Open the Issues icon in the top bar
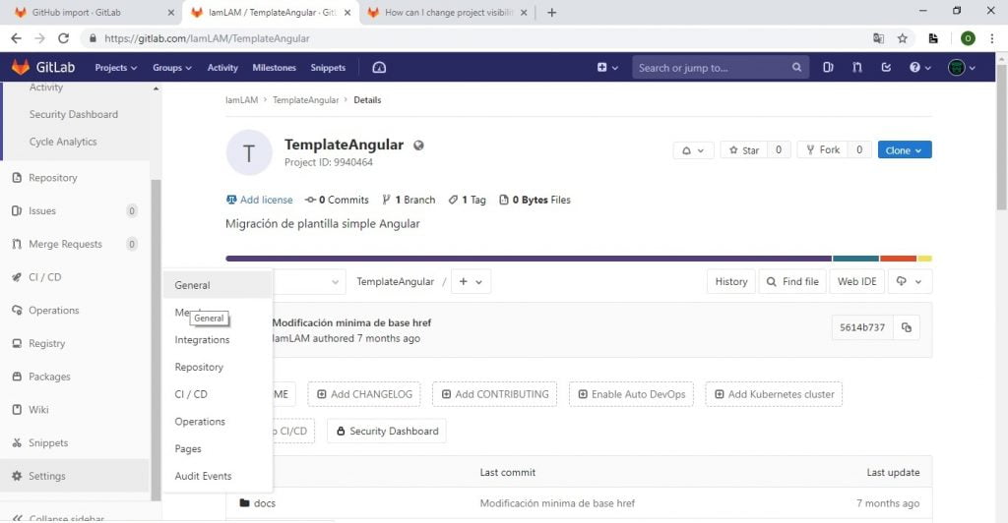Screen dimensions: 1008x523 pyautogui.click(x=828, y=68)
